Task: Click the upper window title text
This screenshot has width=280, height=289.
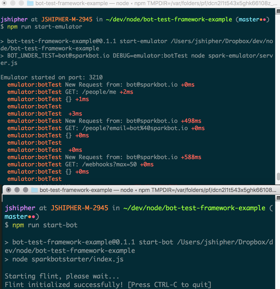Action: [156, 3]
